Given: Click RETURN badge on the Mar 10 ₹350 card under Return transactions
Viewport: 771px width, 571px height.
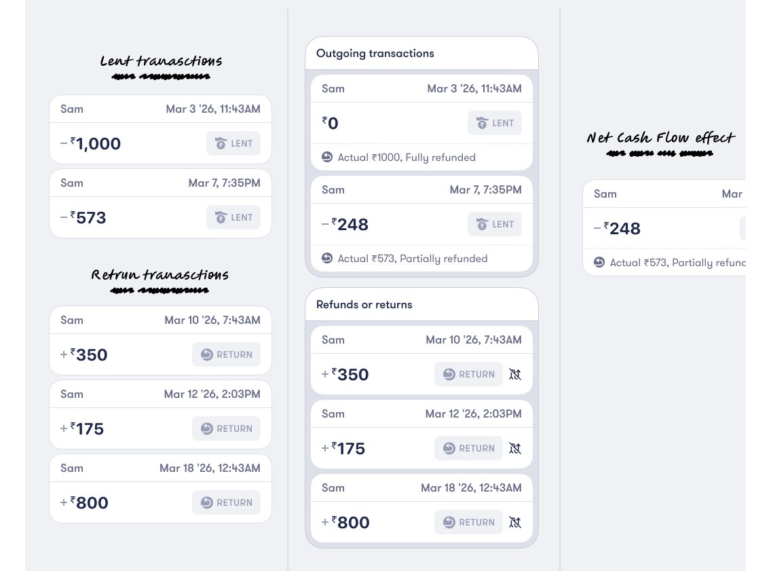Looking at the screenshot, I should 227,354.
